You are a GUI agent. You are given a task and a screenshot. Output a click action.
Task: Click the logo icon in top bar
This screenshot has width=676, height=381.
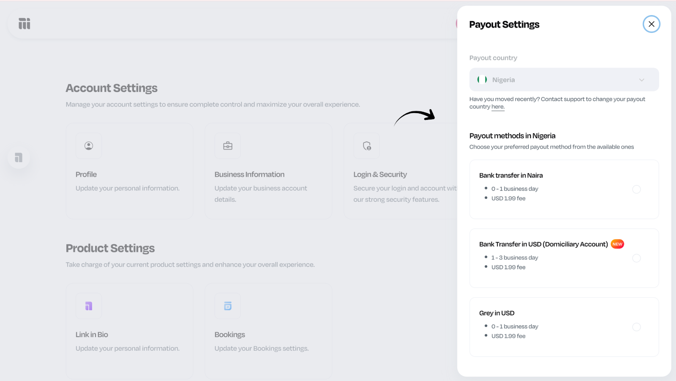tap(25, 24)
